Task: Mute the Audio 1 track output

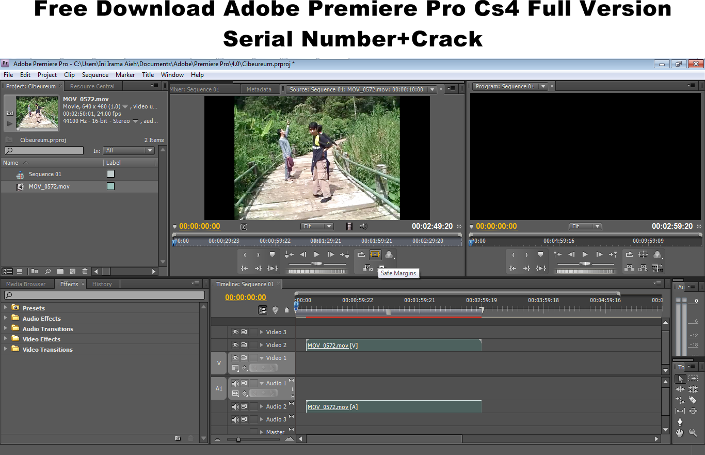Action: (x=235, y=383)
